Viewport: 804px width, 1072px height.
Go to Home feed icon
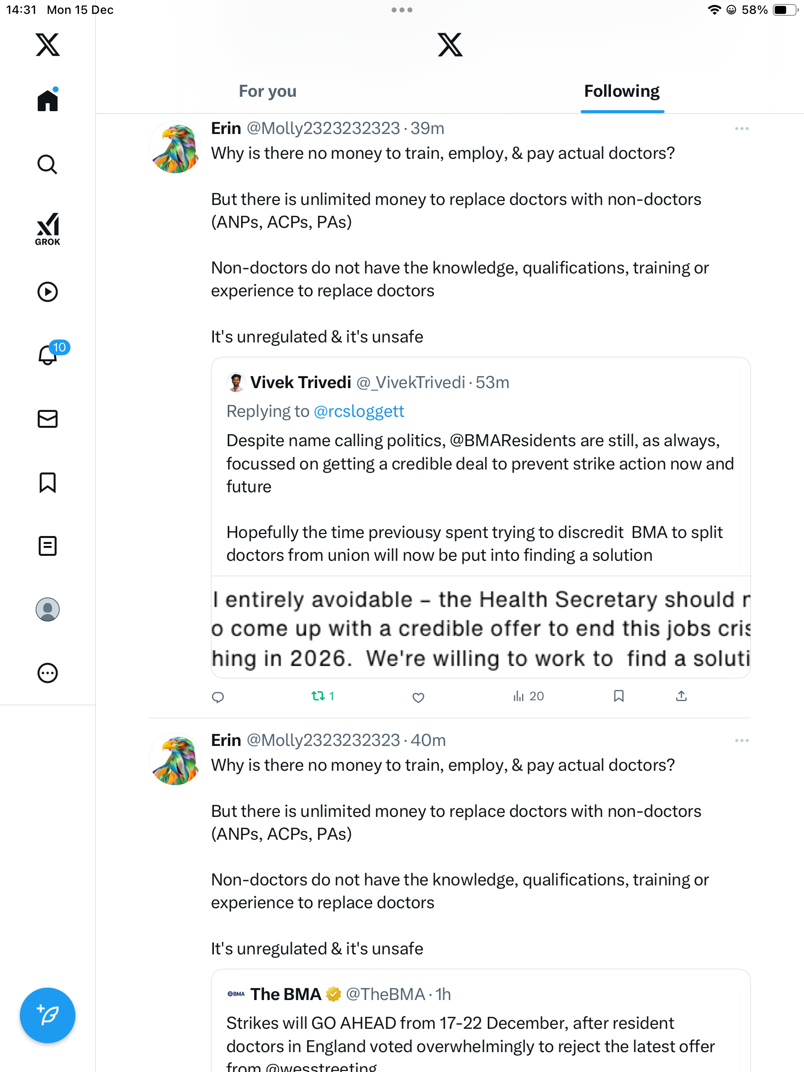[48, 100]
